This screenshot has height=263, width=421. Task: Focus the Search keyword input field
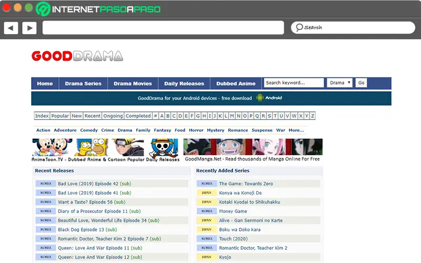(x=294, y=83)
